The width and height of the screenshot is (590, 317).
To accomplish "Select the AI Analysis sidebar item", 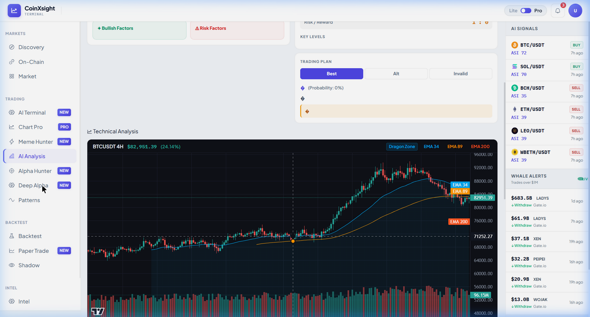I will (x=40, y=156).
